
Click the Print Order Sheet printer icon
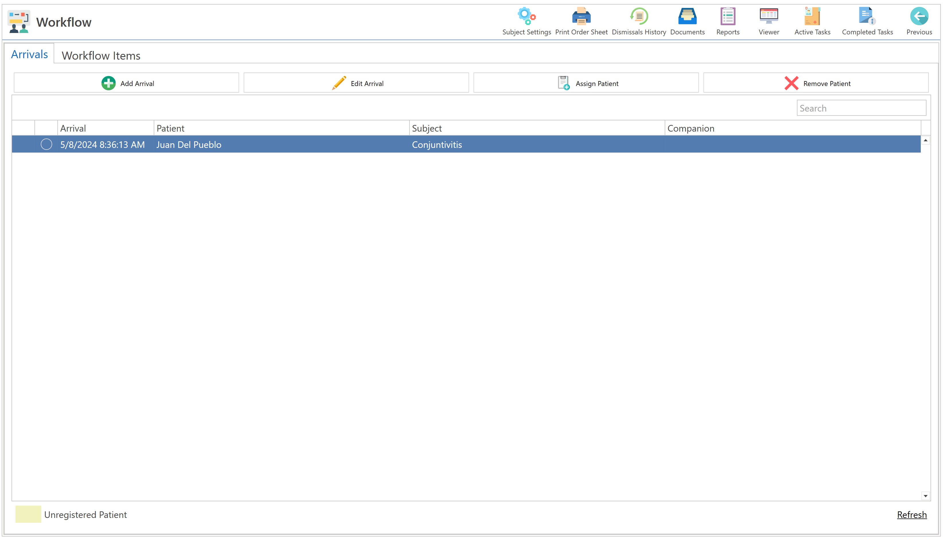[581, 17]
